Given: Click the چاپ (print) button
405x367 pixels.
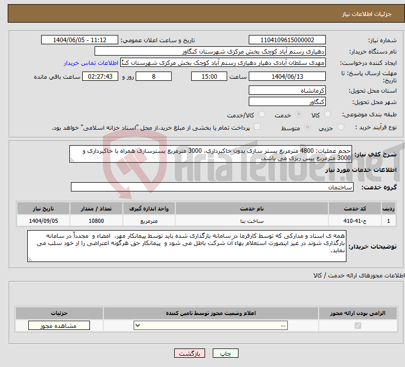Looking at the screenshot, I should click(x=226, y=353).
